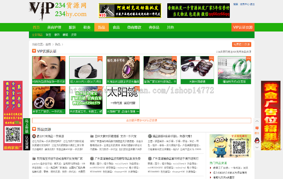The width and height of the screenshot is (283, 179).
Task: Select 皮带 sub-category
Action: pyautogui.click(x=74, y=35)
